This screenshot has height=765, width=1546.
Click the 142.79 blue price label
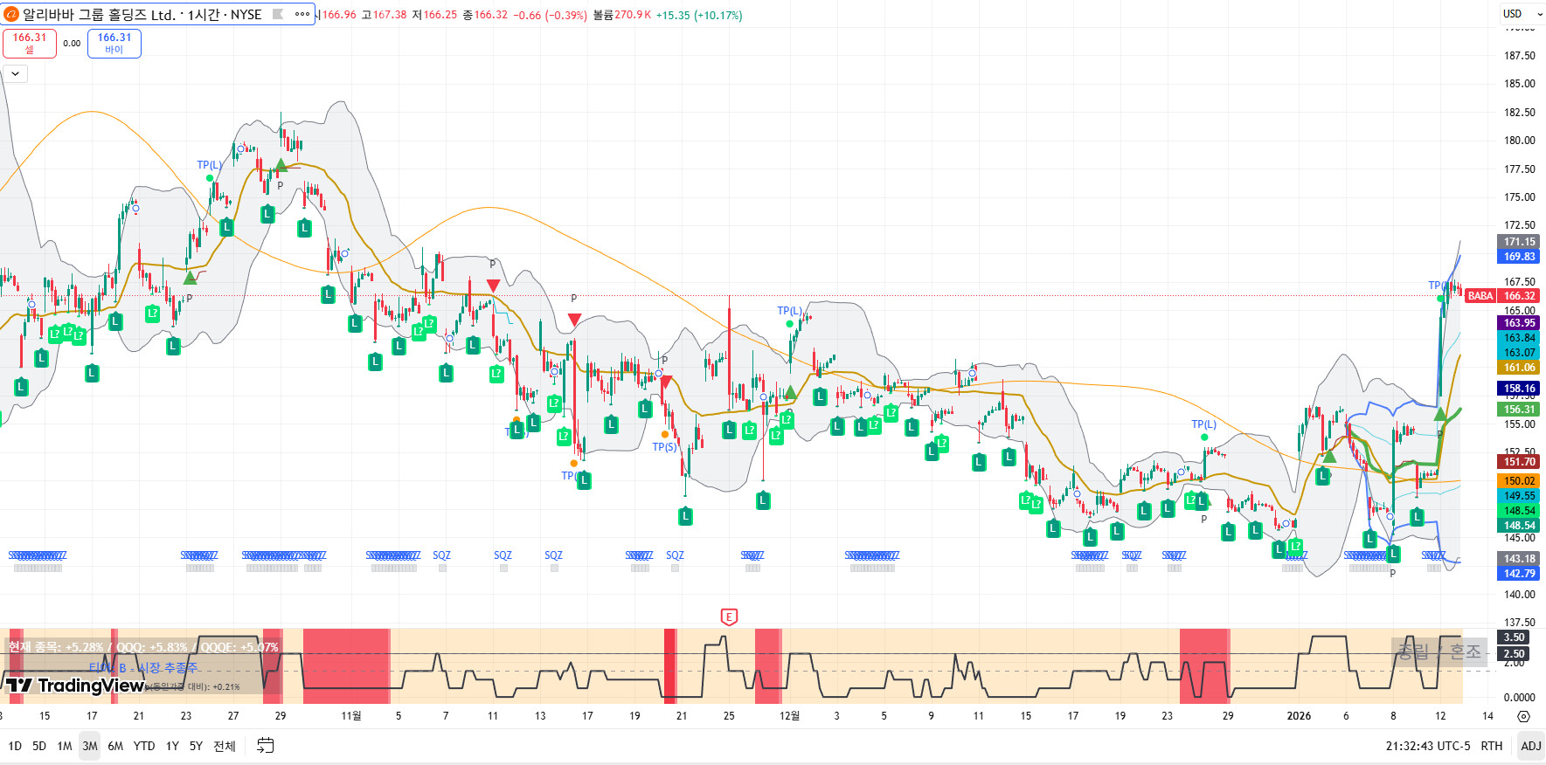click(x=1520, y=574)
